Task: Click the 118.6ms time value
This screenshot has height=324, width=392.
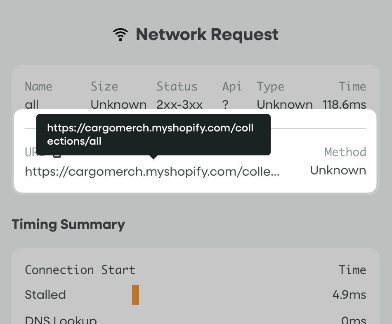Action: [x=344, y=105]
